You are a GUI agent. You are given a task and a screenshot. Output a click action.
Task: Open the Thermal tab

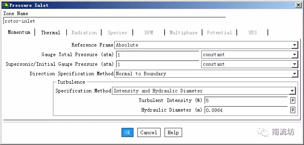(51, 33)
